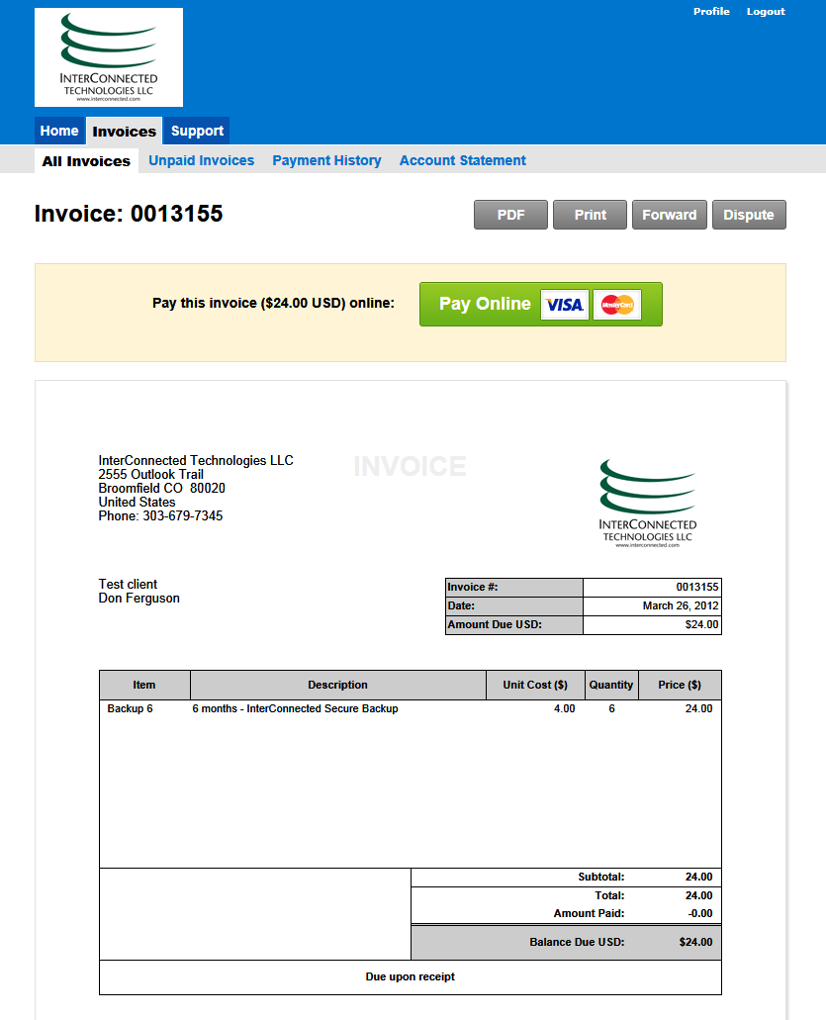Open Payment History

point(326,160)
